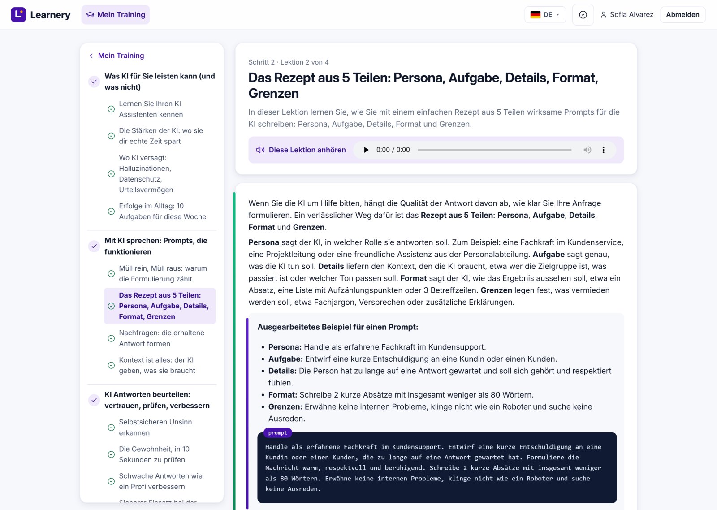Open lesson 'Wo KI versagt: Halluzinationen'
This screenshot has width=717, height=510.
point(160,174)
